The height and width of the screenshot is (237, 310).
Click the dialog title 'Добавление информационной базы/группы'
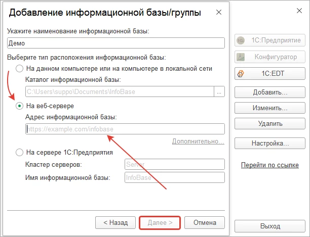[105, 13]
